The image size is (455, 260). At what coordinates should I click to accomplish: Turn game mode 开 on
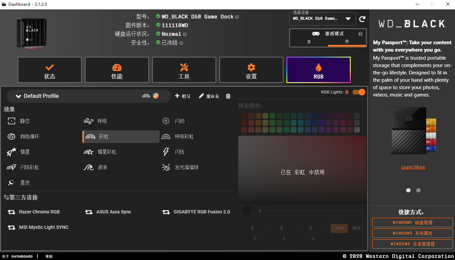[309, 42]
